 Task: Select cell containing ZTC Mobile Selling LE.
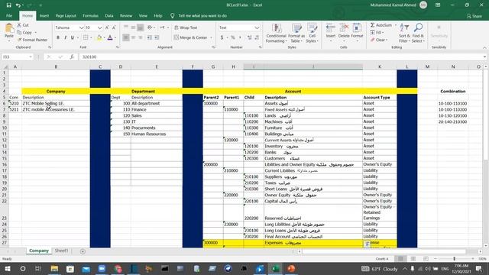click(56, 103)
